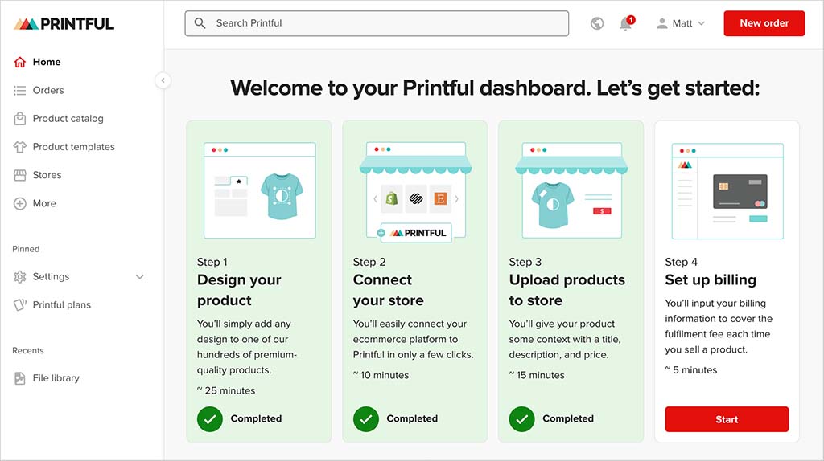Viewport: 824px width, 461px height.
Task: Click the Printful logo
Action: point(64,23)
